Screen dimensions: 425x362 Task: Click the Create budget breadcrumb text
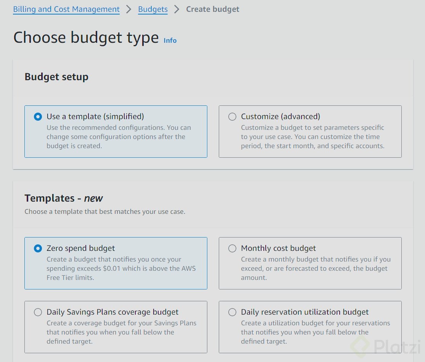[212, 9]
